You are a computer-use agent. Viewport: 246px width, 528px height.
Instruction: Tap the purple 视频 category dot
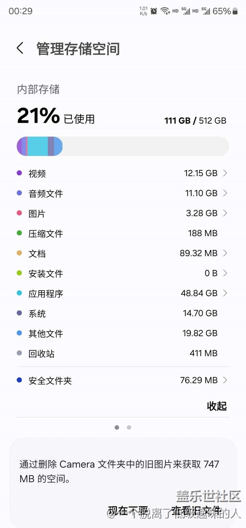[x=19, y=173]
